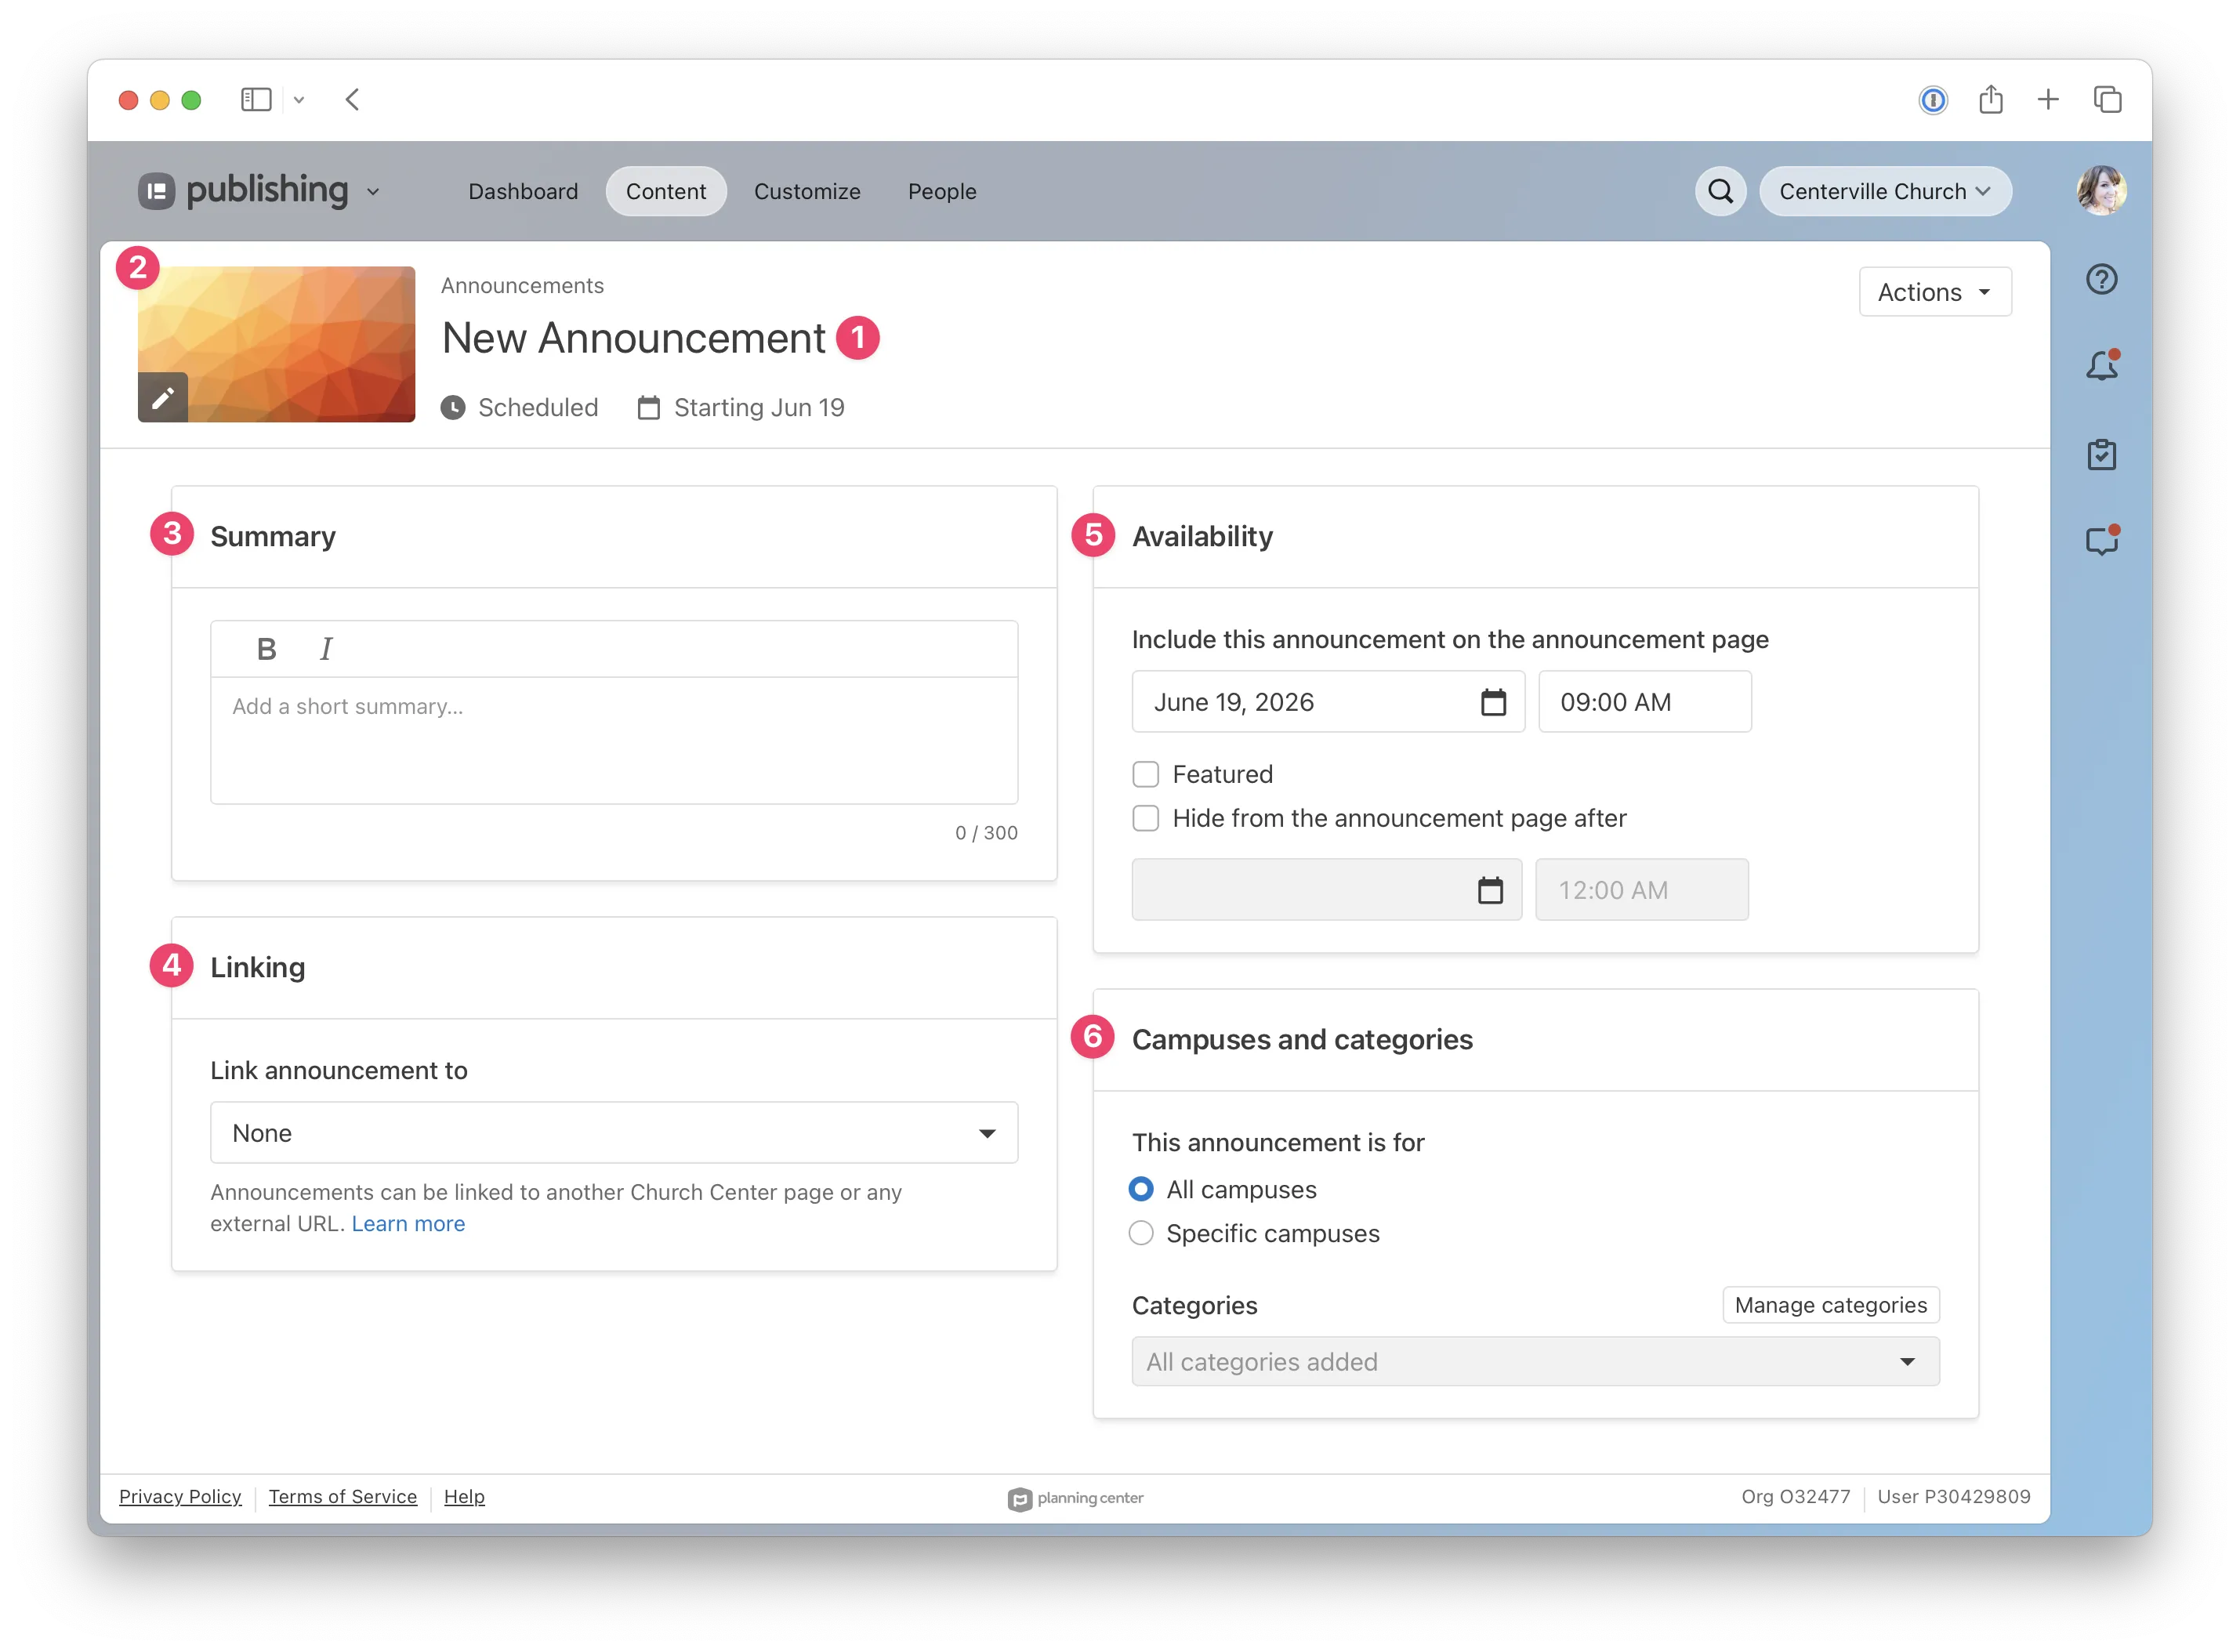Click the announcement cover image thumbnail

276,344
